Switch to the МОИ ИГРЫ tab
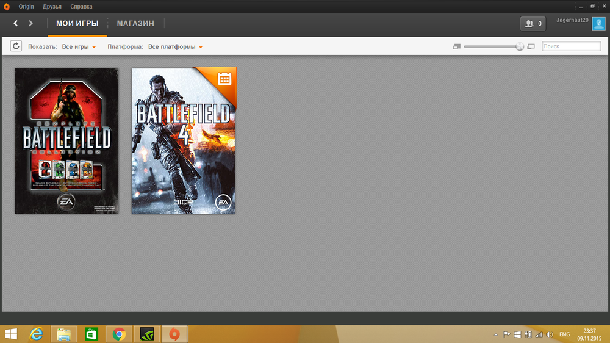This screenshot has width=610, height=343. tap(77, 23)
